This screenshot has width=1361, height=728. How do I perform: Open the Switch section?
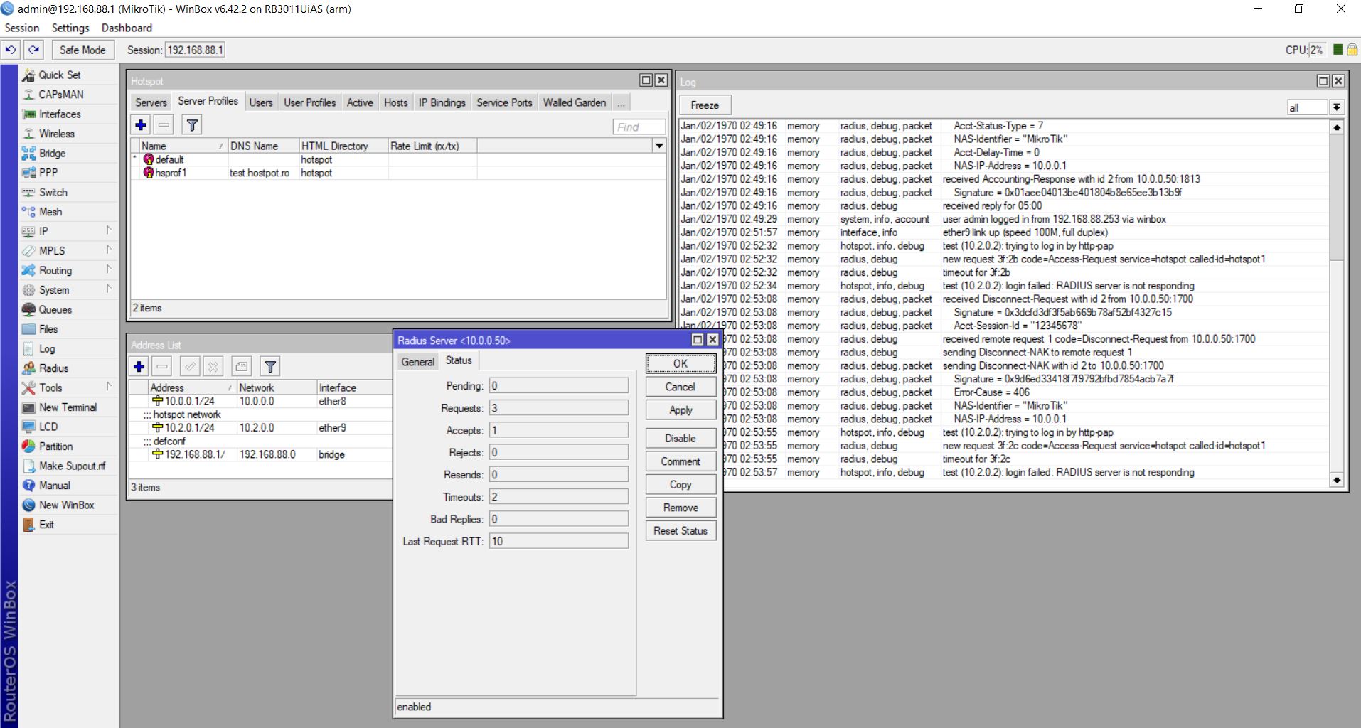coord(53,192)
